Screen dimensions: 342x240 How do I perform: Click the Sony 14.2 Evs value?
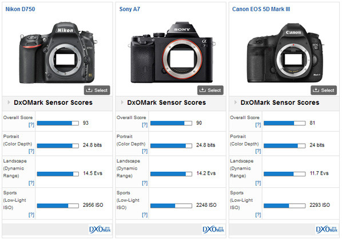click(x=206, y=173)
